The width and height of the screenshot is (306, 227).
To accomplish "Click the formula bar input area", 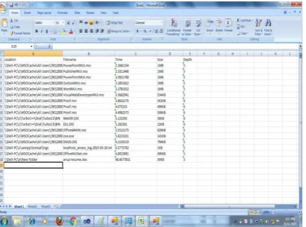I will 175,46.
